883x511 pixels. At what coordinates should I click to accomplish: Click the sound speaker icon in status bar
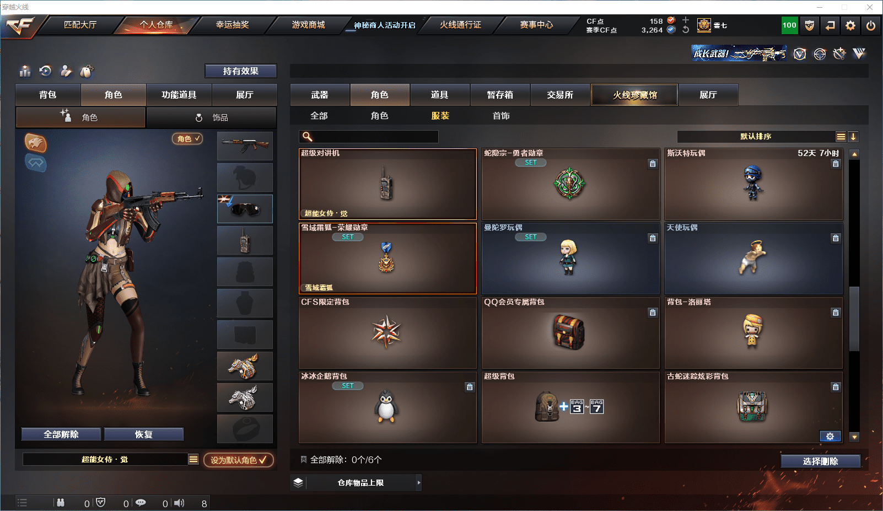(179, 503)
